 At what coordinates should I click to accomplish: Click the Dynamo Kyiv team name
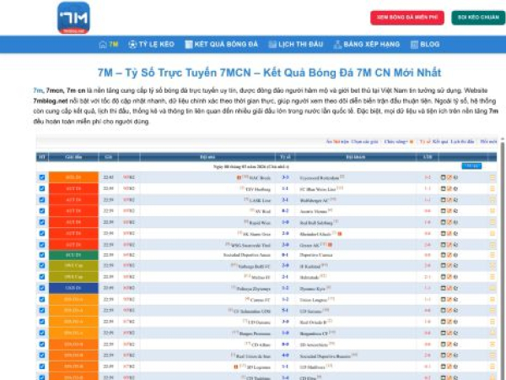312,288
